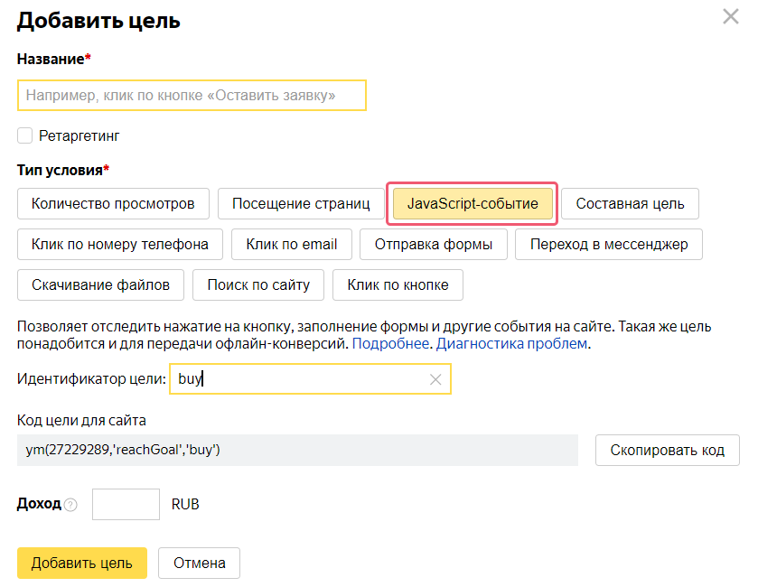Choose Переход в мессенджер condition
Viewport: 758px width, 587px height.
pos(608,244)
